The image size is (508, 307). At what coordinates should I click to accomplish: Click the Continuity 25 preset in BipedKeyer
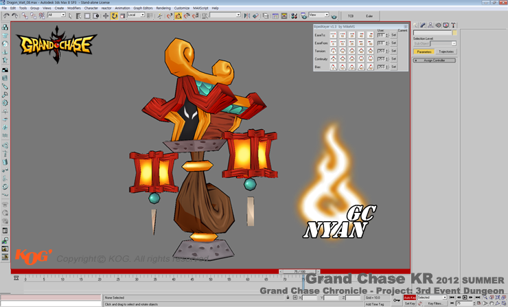pos(352,59)
